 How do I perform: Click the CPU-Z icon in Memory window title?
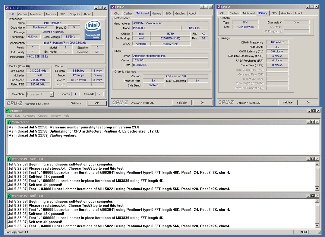tap(219, 7)
